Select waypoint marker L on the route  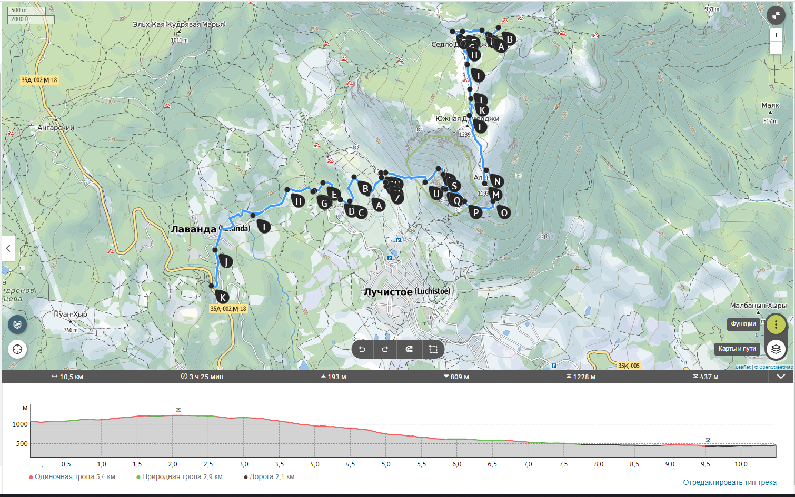pos(480,126)
